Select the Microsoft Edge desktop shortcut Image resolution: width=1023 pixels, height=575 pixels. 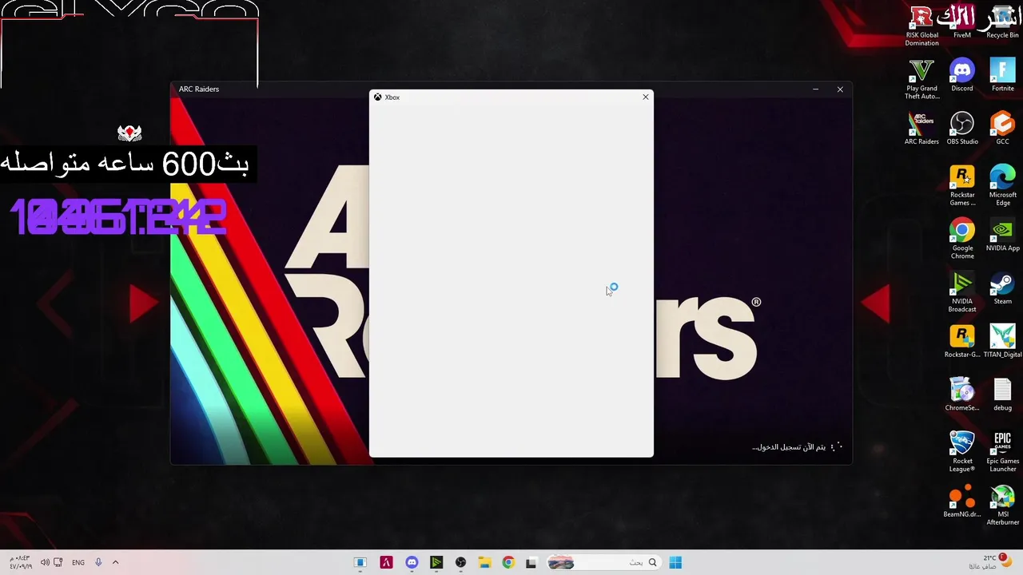(x=1002, y=185)
